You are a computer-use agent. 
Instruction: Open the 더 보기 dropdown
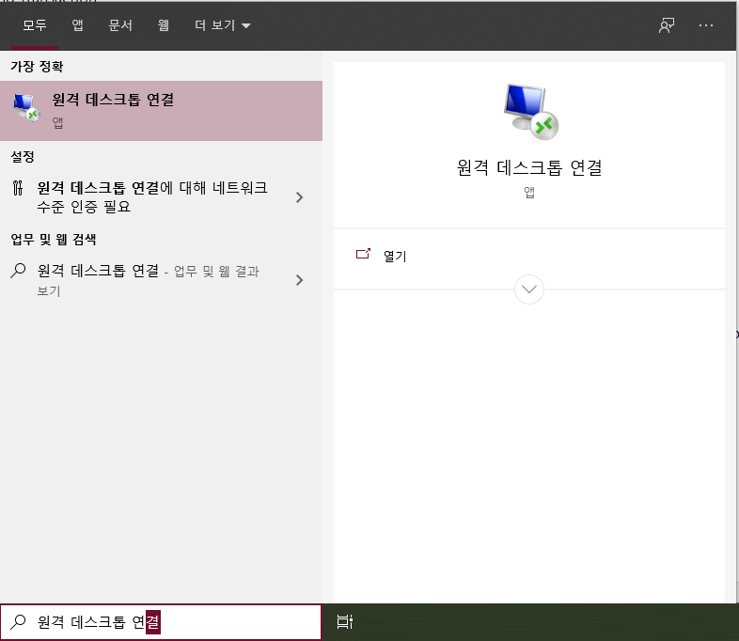pos(223,25)
